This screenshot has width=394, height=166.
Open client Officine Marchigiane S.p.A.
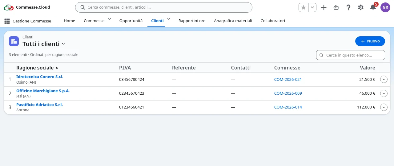[43, 91]
